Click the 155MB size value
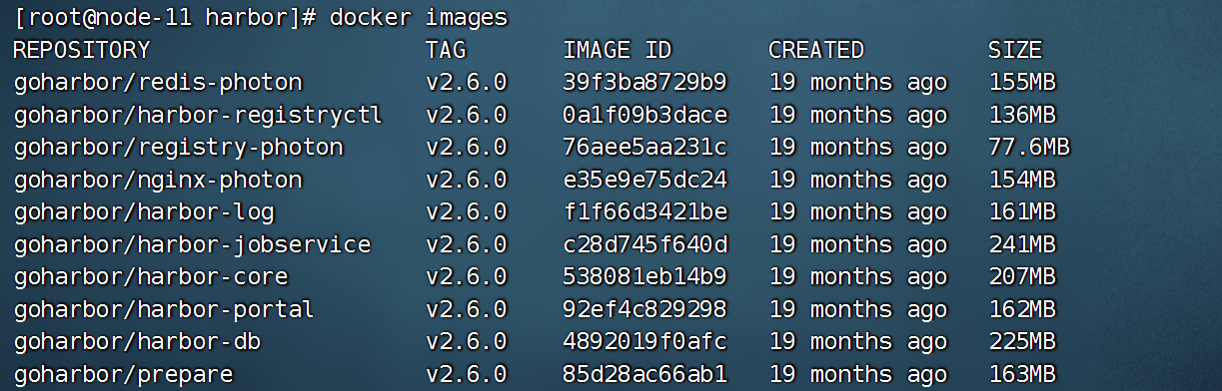 pos(1022,83)
